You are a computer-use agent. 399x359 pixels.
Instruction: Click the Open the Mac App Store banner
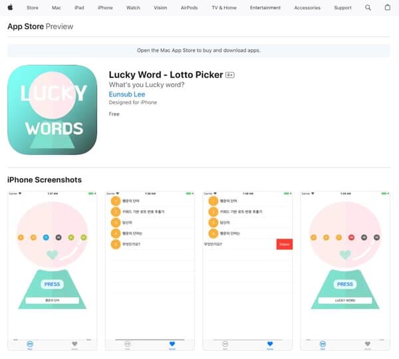(x=199, y=51)
